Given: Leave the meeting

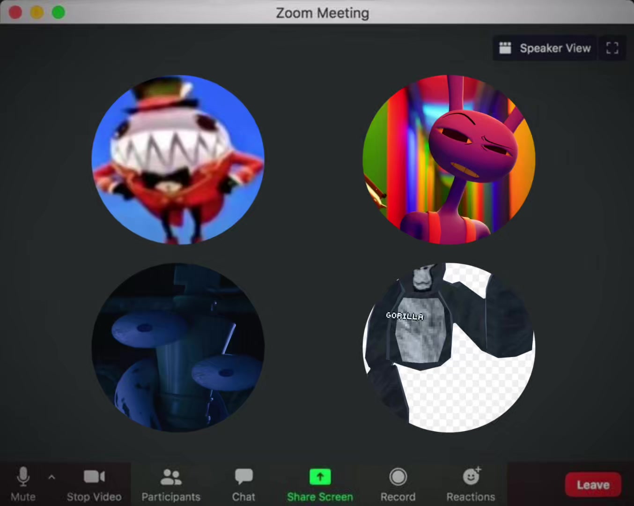Looking at the screenshot, I should point(593,484).
